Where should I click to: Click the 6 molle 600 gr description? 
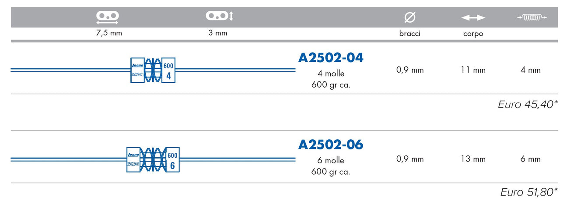pos(331,166)
